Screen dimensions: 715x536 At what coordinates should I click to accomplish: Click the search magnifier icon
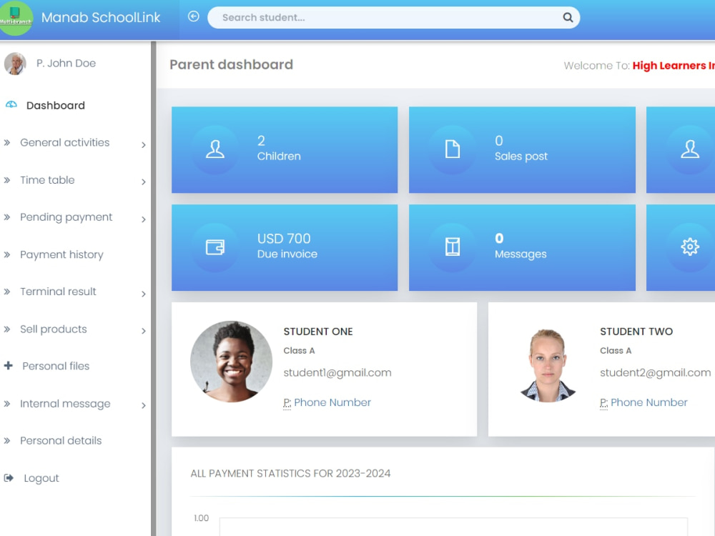point(568,17)
